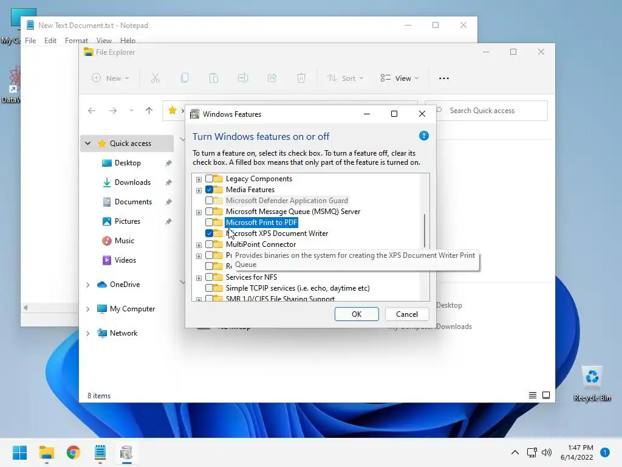The height and width of the screenshot is (467, 622).
Task: Check the Microsoft Message Queue (MSMQ) Server checkbox
Action: coord(209,211)
